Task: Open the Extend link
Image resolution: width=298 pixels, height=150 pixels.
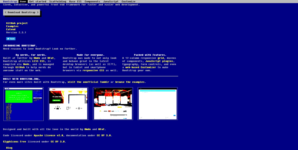Action: [11, 29]
